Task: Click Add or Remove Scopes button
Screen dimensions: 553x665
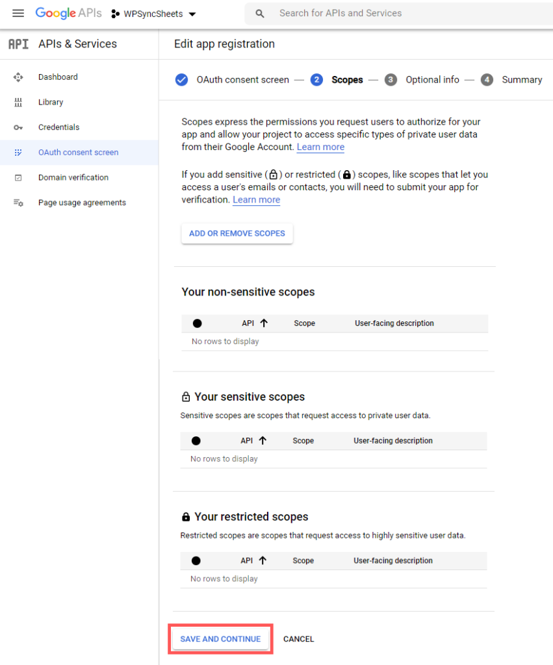Action: tap(237, 234)
